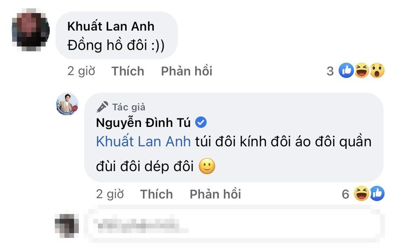Click Thích under Nguyễn Đình Tú's reply
Image resolution: width=396 pixels, height=249 pixels.
[156, 193]
